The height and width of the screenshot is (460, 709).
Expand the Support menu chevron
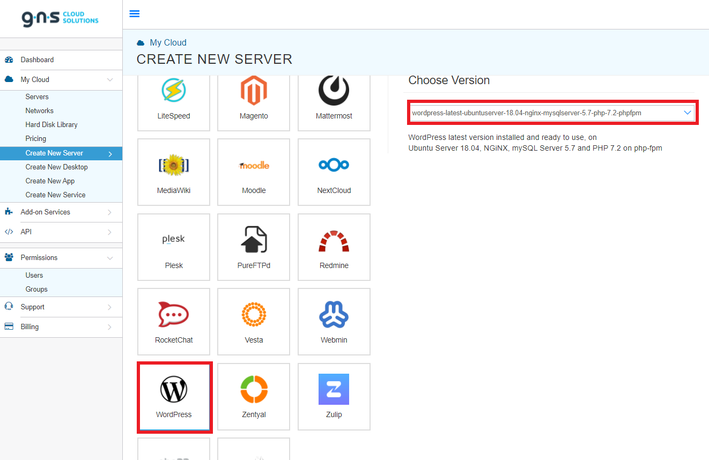[x=110, y=307]
